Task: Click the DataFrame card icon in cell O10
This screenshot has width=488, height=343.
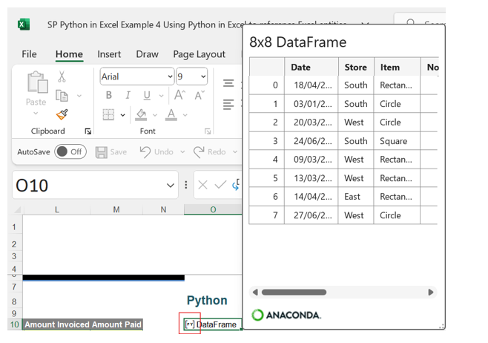Action: pos(190,324)
